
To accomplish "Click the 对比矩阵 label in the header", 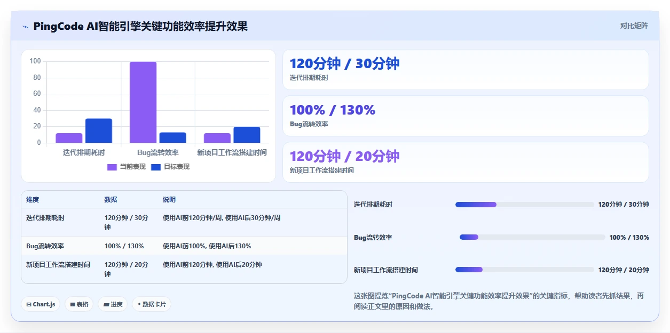I will 634,26.
